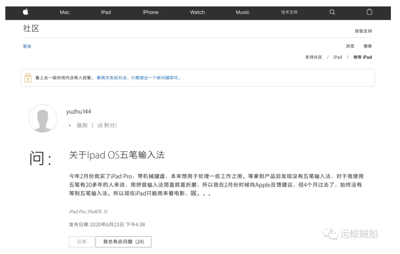400x254 pixels.
Task: Open the search magnifier icon
Action: point(332,12)
